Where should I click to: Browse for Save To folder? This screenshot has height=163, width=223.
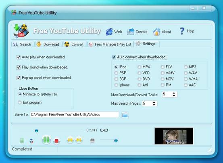coord(125,115)
